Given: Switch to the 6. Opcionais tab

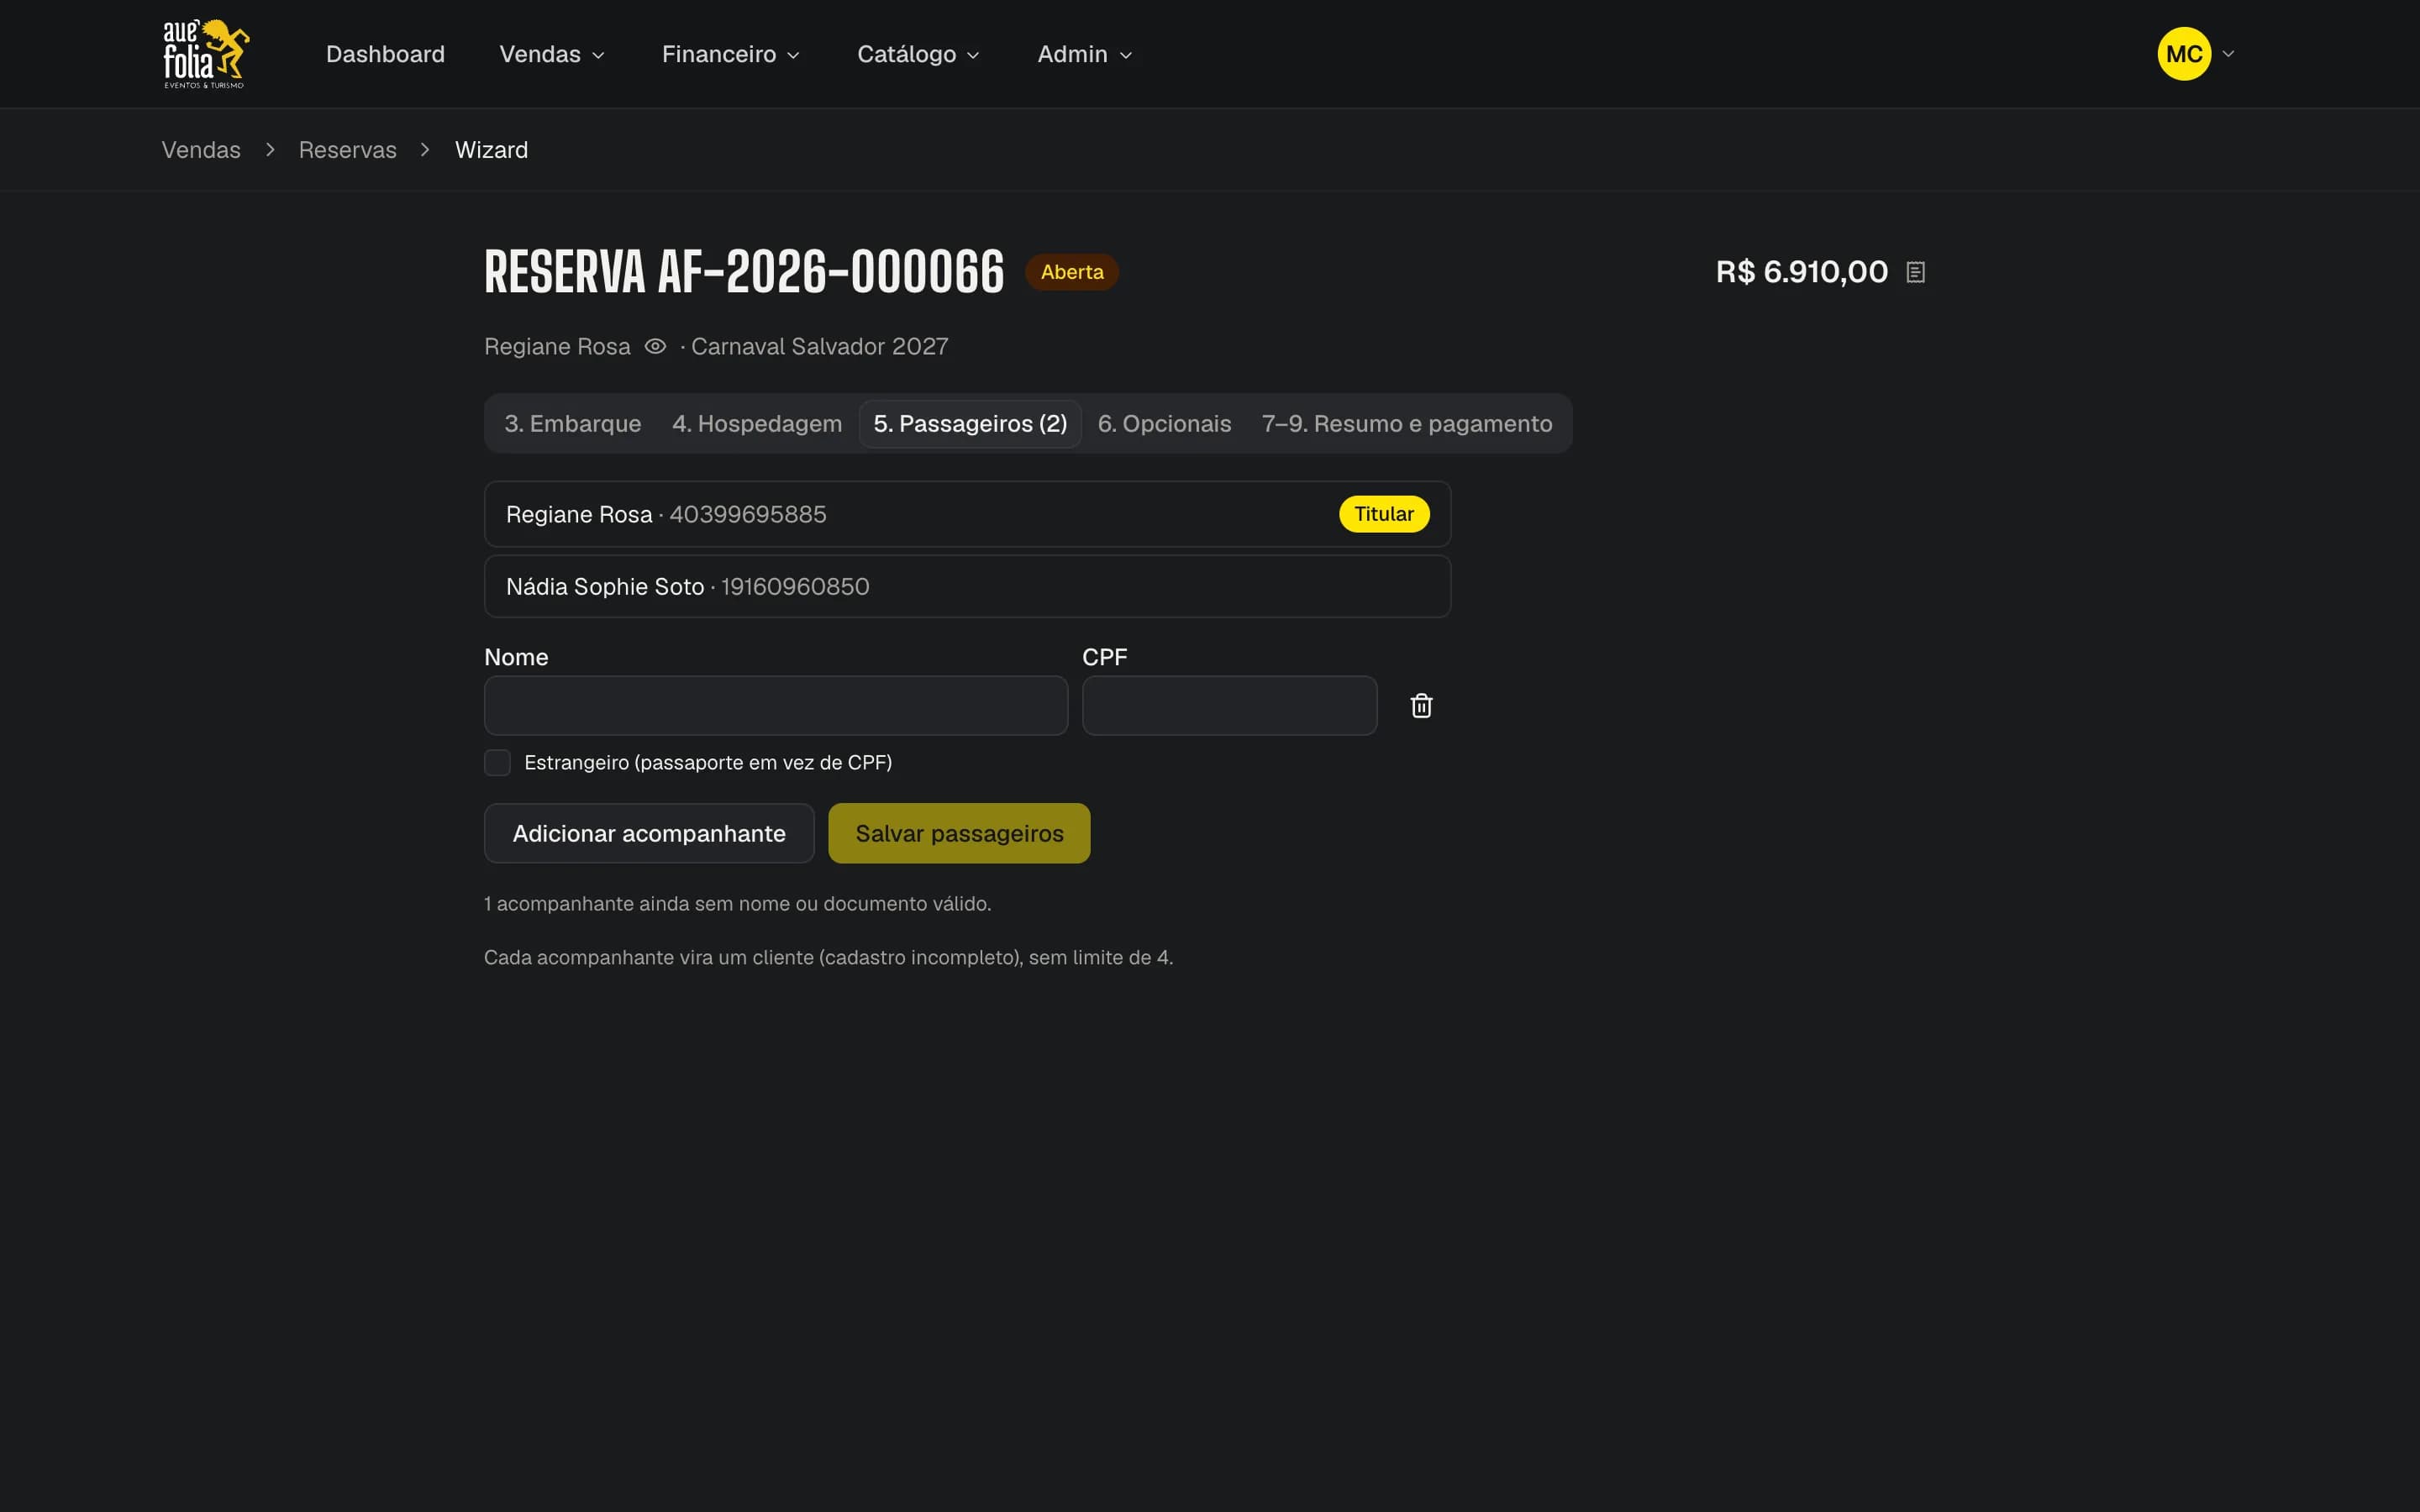Looking at the screenshot, I should point(1164,424).
